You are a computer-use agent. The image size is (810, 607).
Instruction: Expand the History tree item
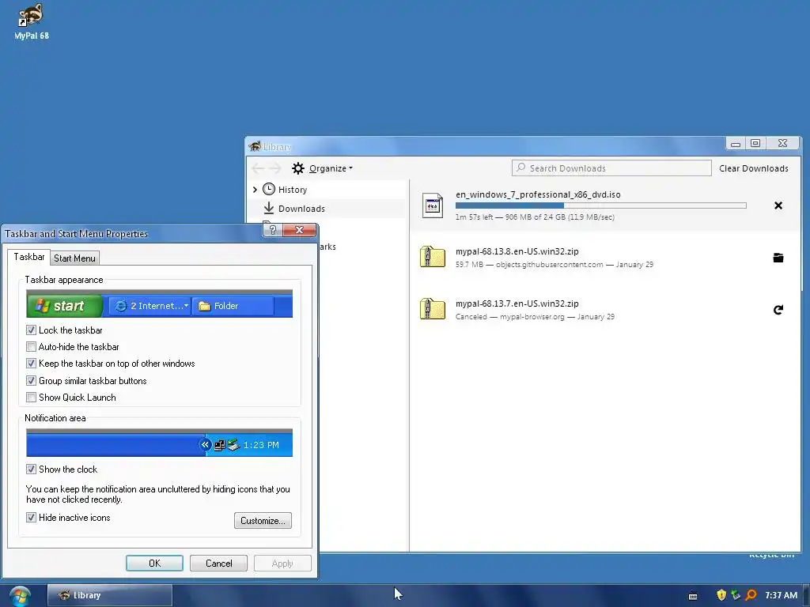(255, 190)
